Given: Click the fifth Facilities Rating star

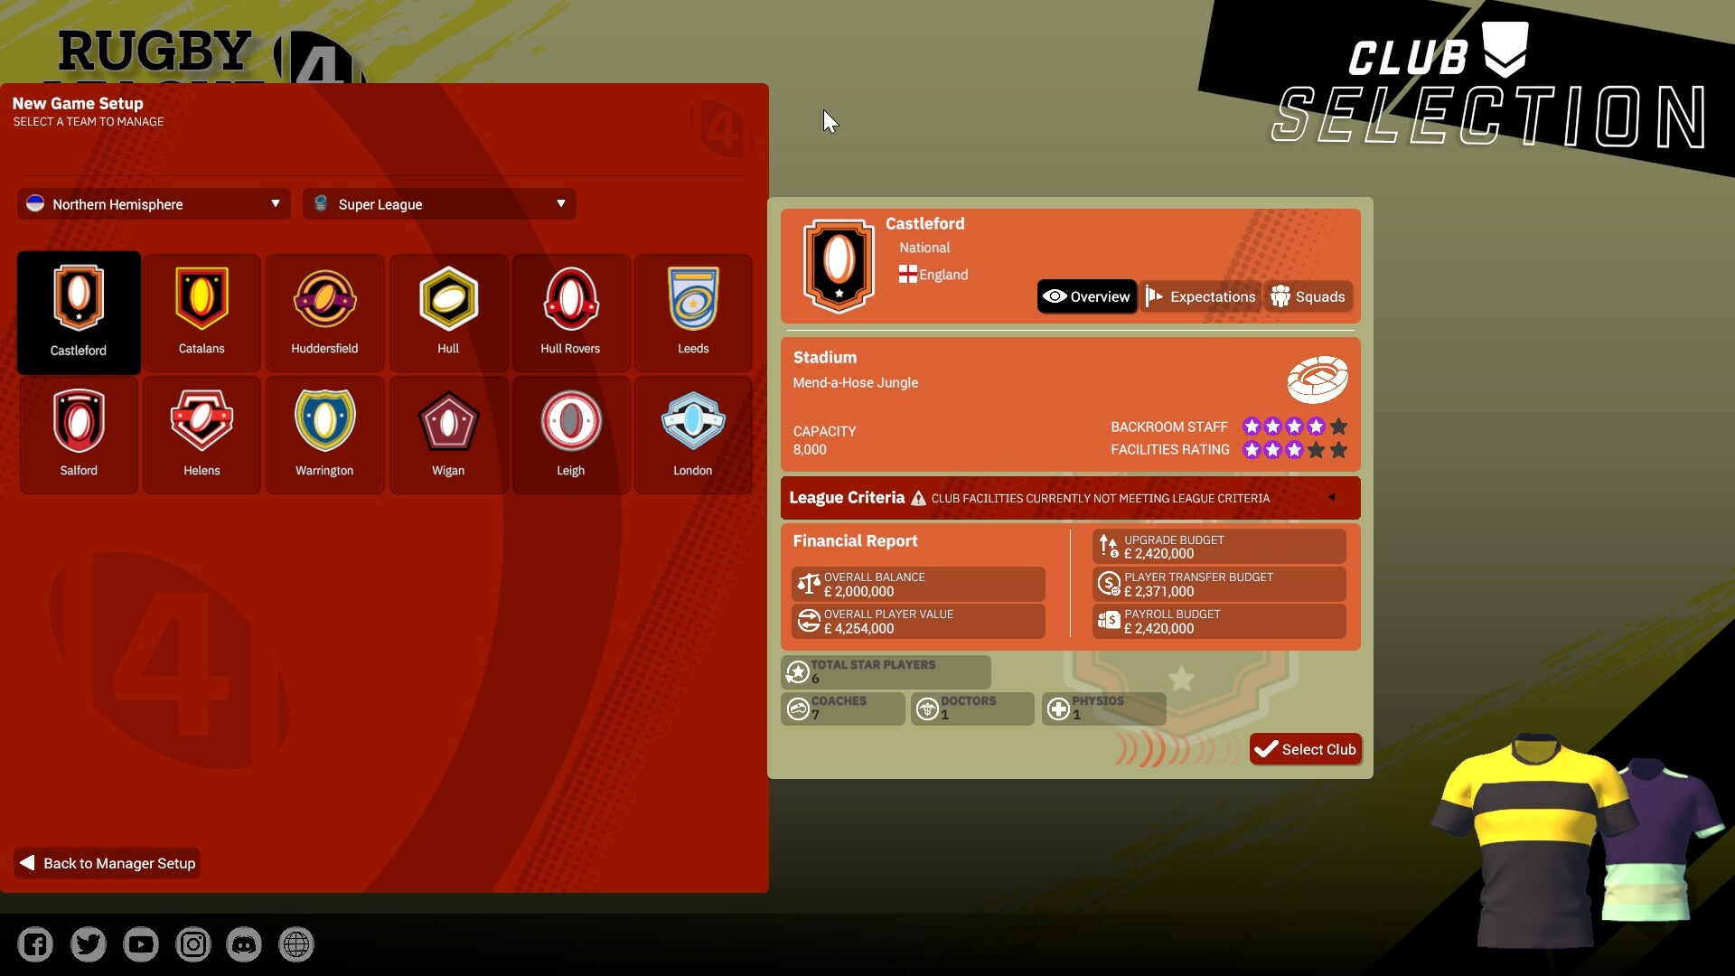Looking at the screenshot, I should (1338, 450).
